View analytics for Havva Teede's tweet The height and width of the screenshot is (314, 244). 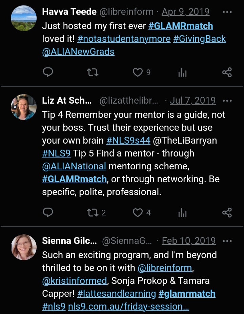tap(182, 72)
